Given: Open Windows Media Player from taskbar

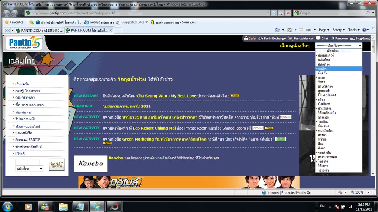Looking at the screenshot, I should (x=29, y=207).
